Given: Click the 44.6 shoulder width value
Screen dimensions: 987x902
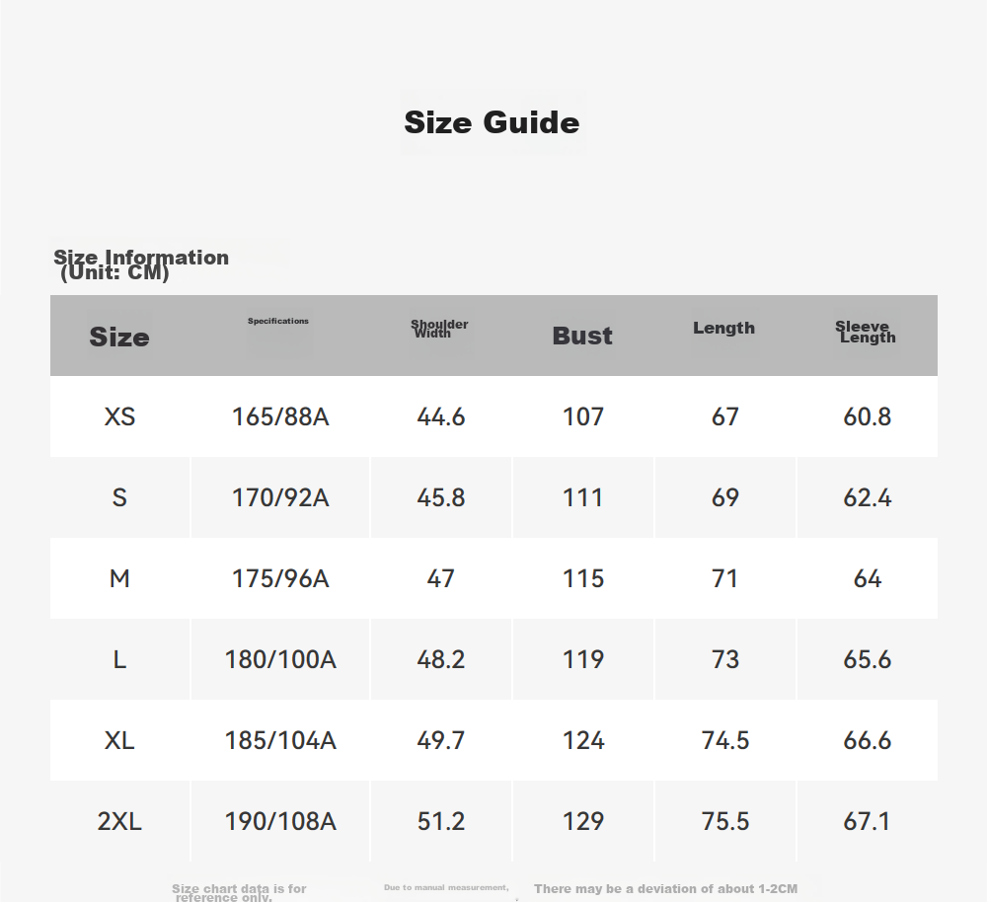Looking at the screenshot, I should 440,416.
